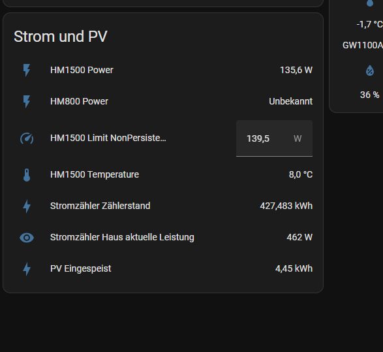This screenshot has width=383, height=352.
Task: Click the 427,483 kWh value
Action: click(286, 206)
